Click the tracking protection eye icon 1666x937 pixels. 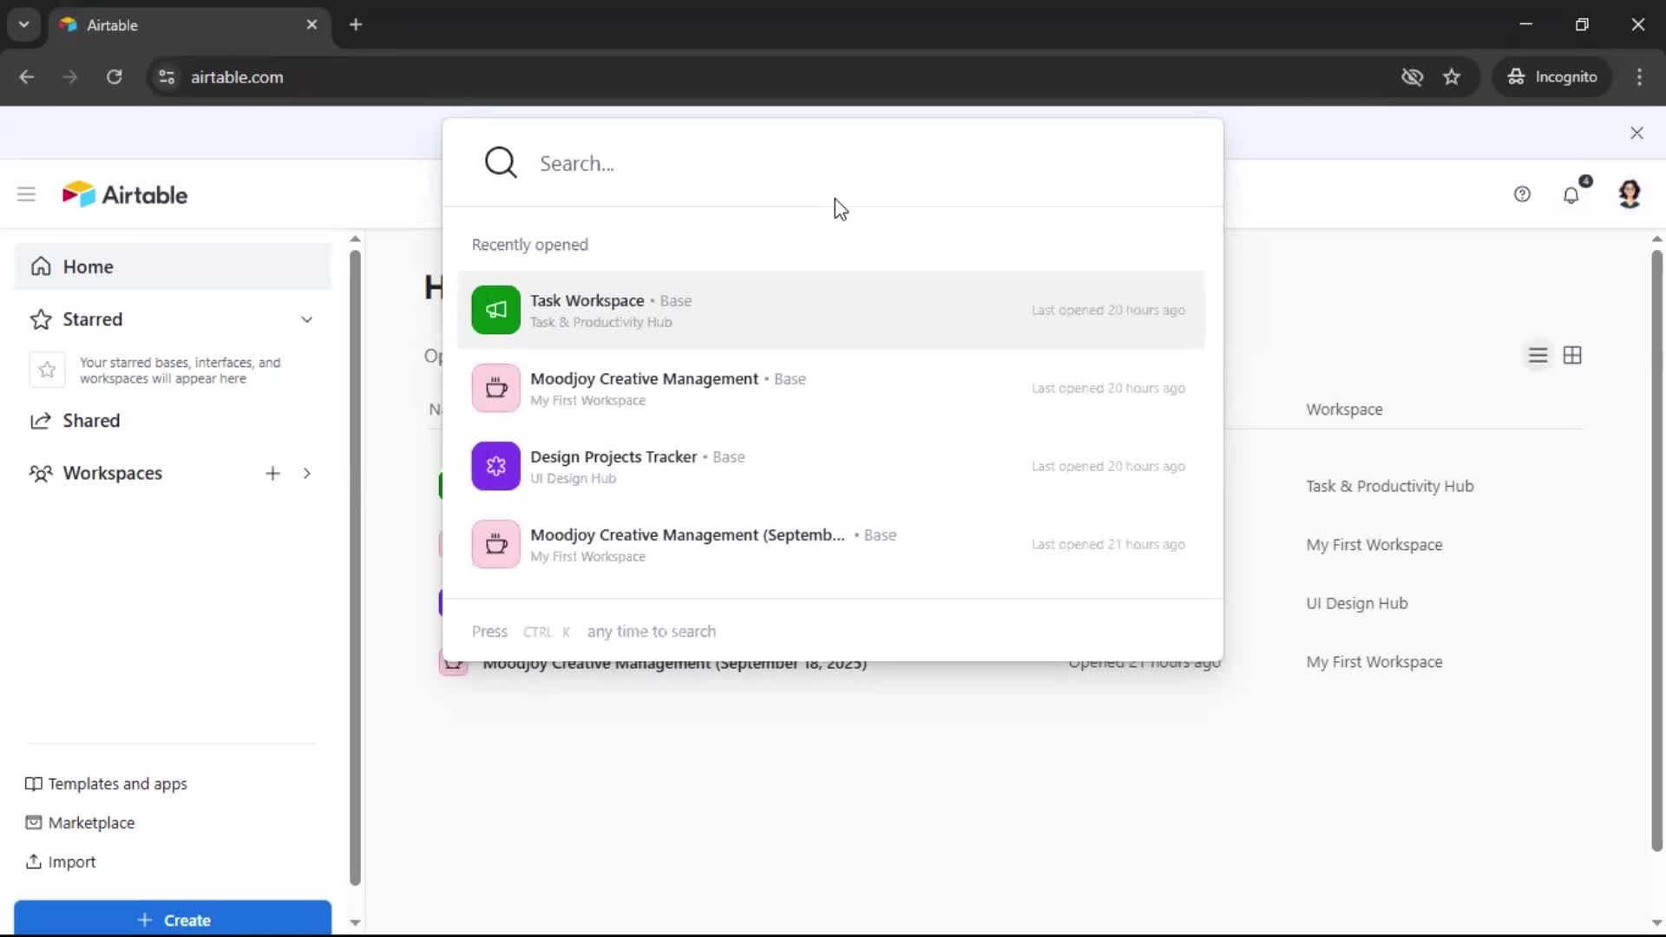tap(1413, 76)
